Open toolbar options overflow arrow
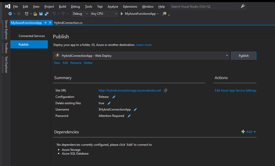 [x=169, y=15]
